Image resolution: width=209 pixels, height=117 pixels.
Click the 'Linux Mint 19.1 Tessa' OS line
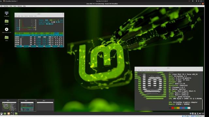(x=183, y=74)
